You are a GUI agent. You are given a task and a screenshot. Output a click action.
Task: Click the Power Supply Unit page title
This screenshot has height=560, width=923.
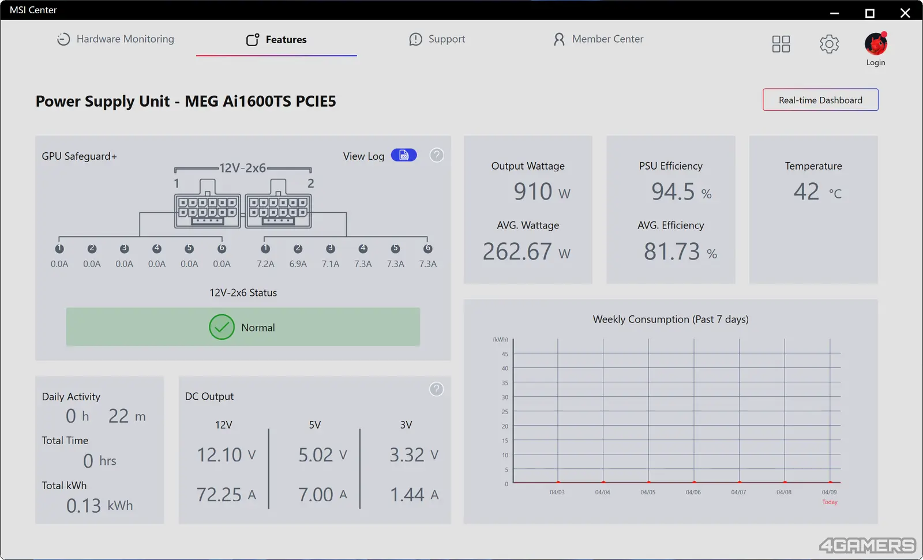coord(186,102)
